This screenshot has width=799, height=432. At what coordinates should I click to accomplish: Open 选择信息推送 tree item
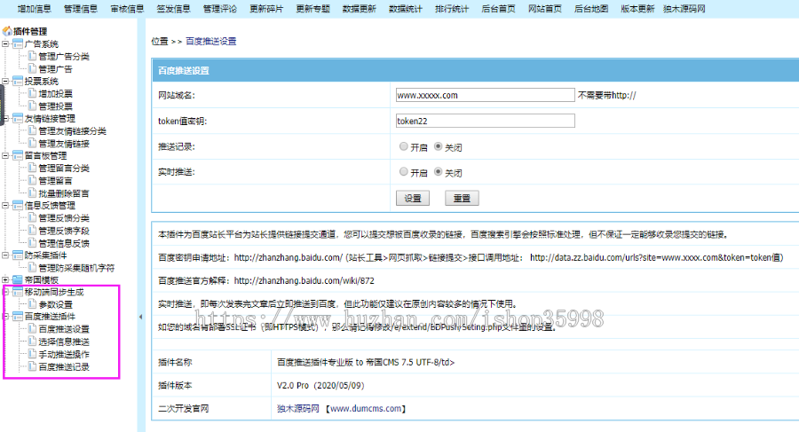pos(64,342)
